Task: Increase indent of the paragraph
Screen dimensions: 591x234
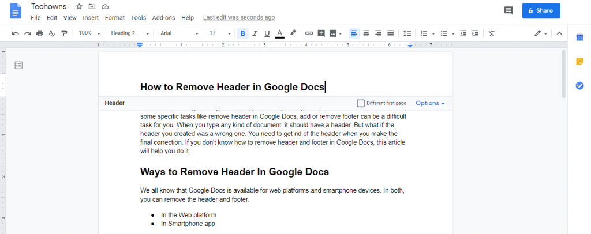Action: [x=476, y=33]
